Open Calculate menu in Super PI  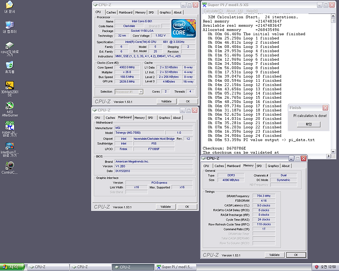tap(213, 11)
